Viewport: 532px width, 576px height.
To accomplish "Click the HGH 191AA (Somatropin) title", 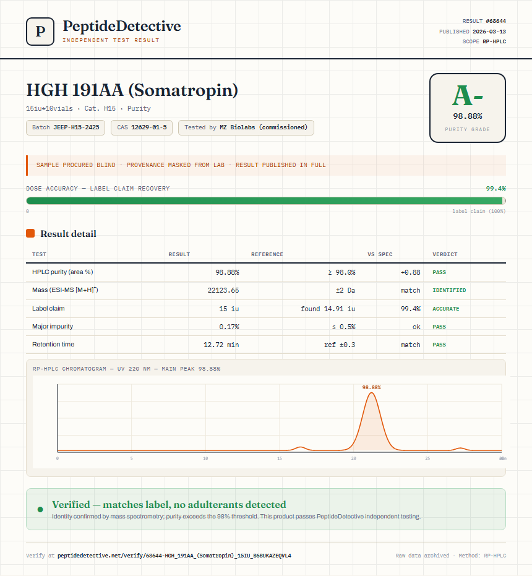I will 132,90.
